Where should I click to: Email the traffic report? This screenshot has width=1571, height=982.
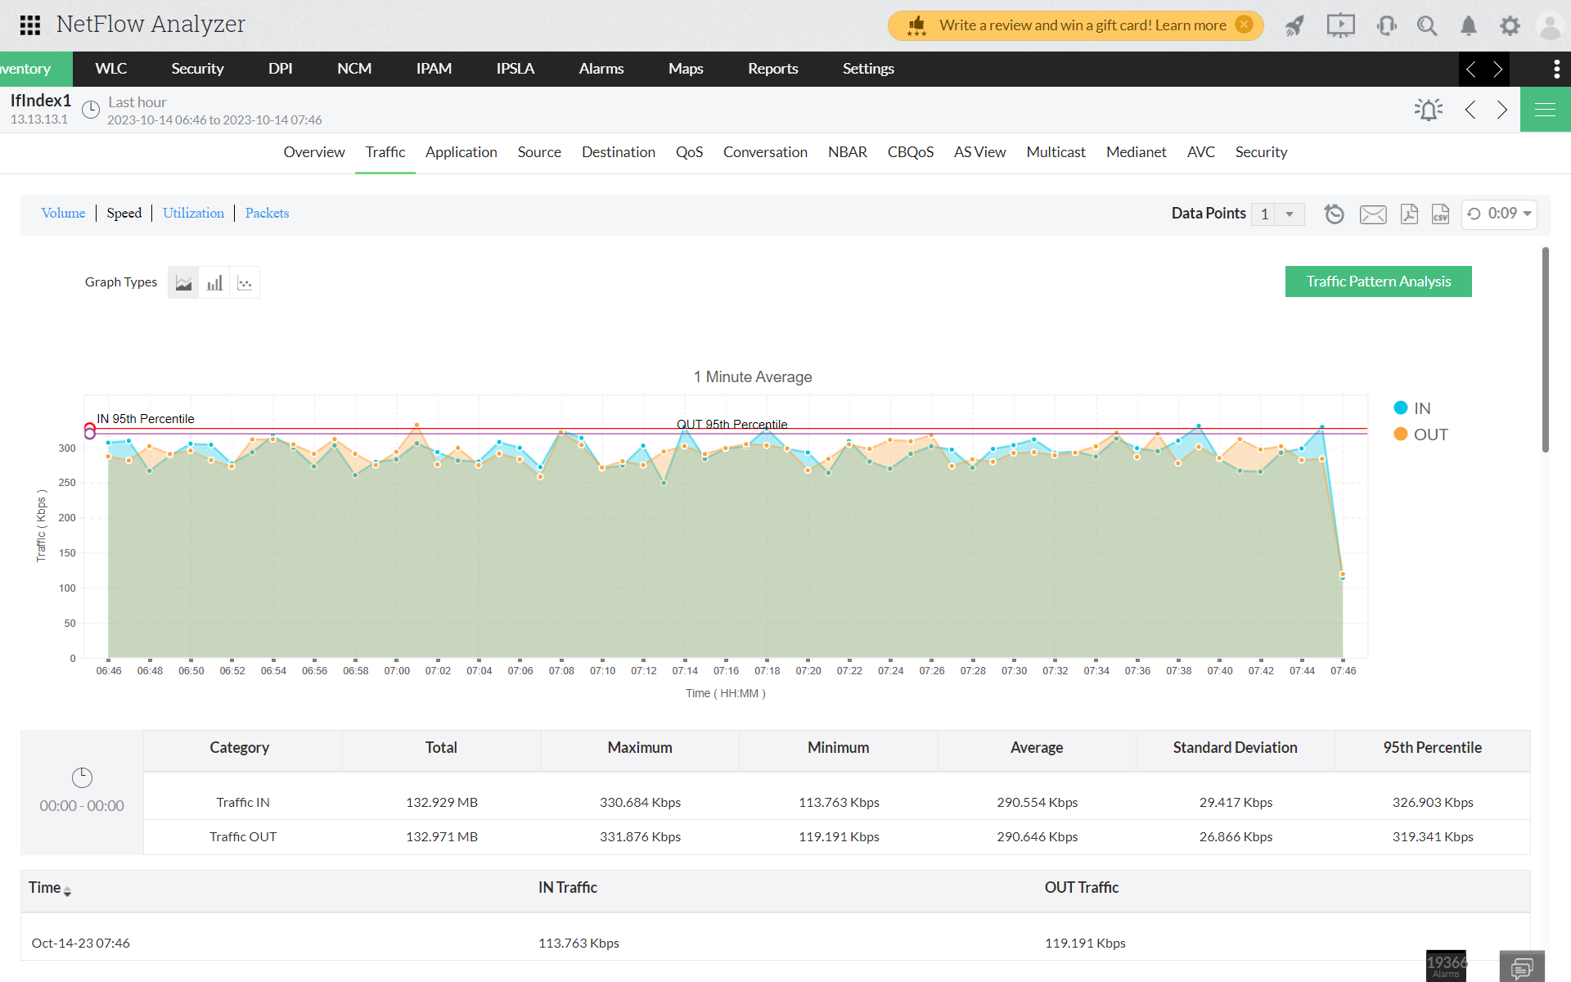(1372, 214)
